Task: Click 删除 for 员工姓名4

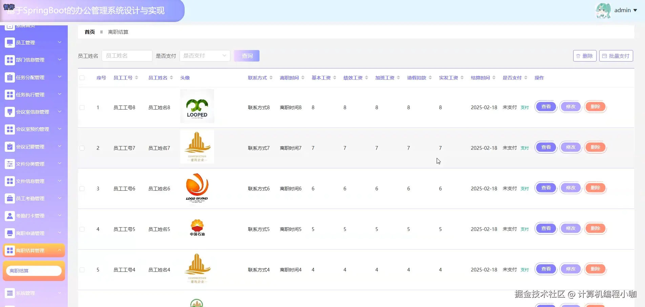Action: pyautogui.click(x=596, y=269)
